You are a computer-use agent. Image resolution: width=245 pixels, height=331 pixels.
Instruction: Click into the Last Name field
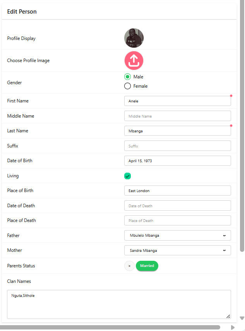(177, 131)
